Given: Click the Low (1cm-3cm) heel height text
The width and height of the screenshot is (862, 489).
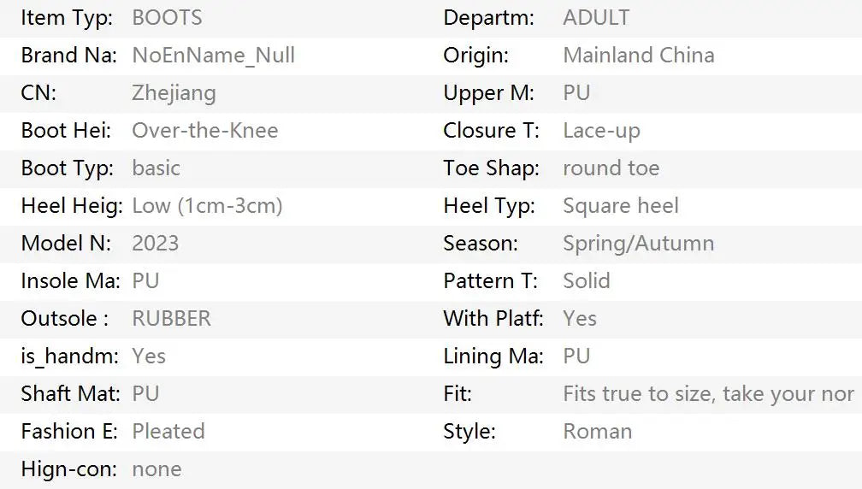Looking at the screenshot, I should 207,206.
